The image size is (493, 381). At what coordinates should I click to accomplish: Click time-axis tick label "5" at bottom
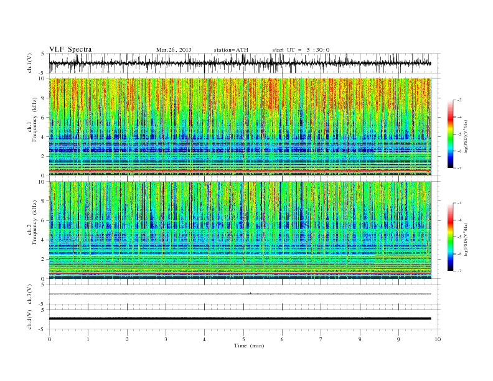243,339
